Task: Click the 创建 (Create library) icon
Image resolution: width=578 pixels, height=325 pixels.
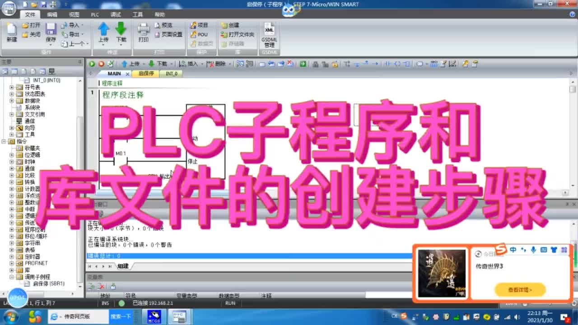Action: pyautogui.click(x=230, y=25)
